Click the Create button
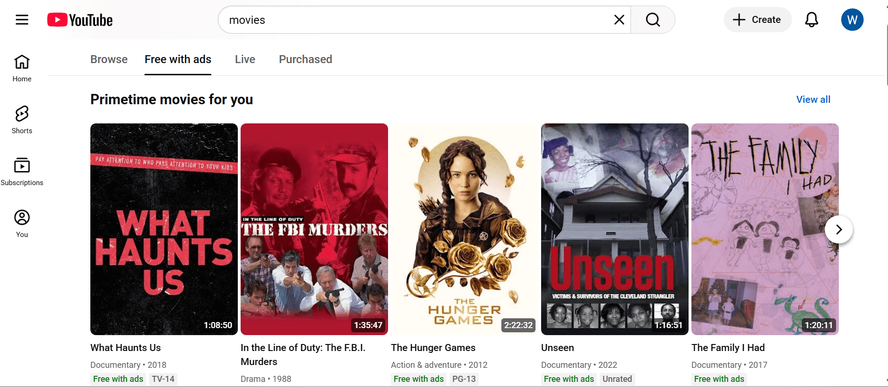Viewport: 888px width, 387px height. coord(757,20)
